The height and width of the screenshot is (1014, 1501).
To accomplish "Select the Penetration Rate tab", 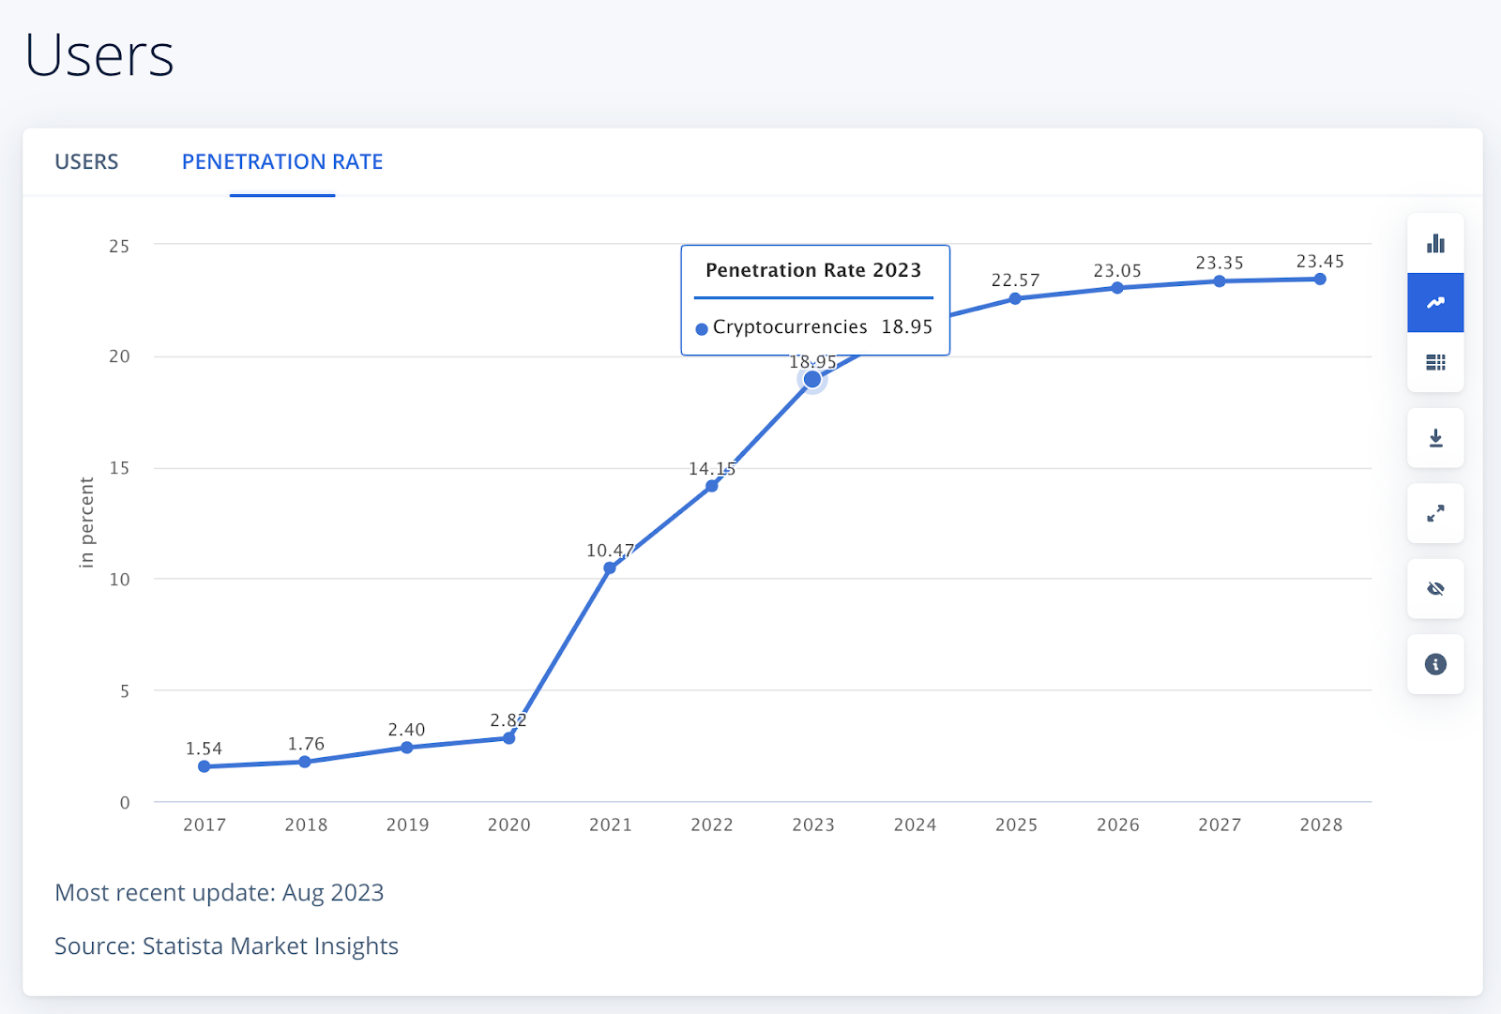I will pyautogui.click(x=282, y=162).
